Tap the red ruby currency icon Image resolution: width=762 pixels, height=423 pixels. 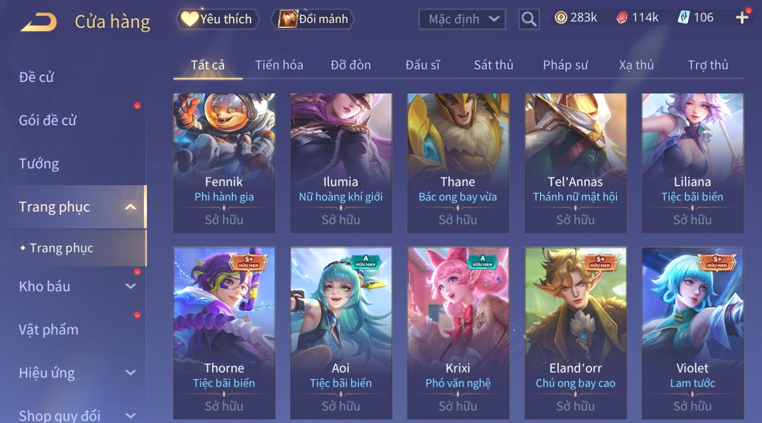pos(622,18)
